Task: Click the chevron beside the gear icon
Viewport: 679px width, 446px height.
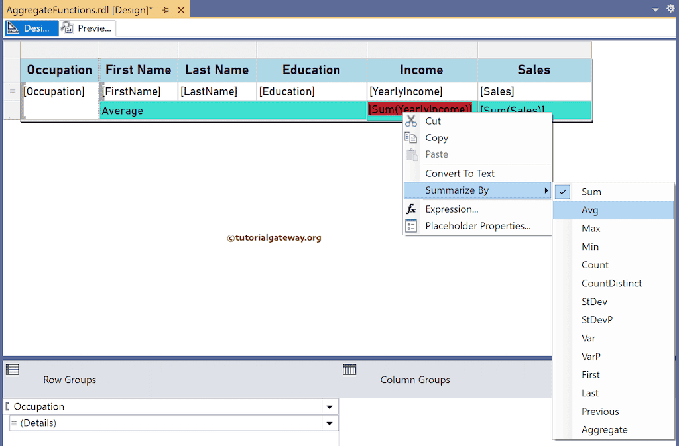Action: (x=655, y=9)
